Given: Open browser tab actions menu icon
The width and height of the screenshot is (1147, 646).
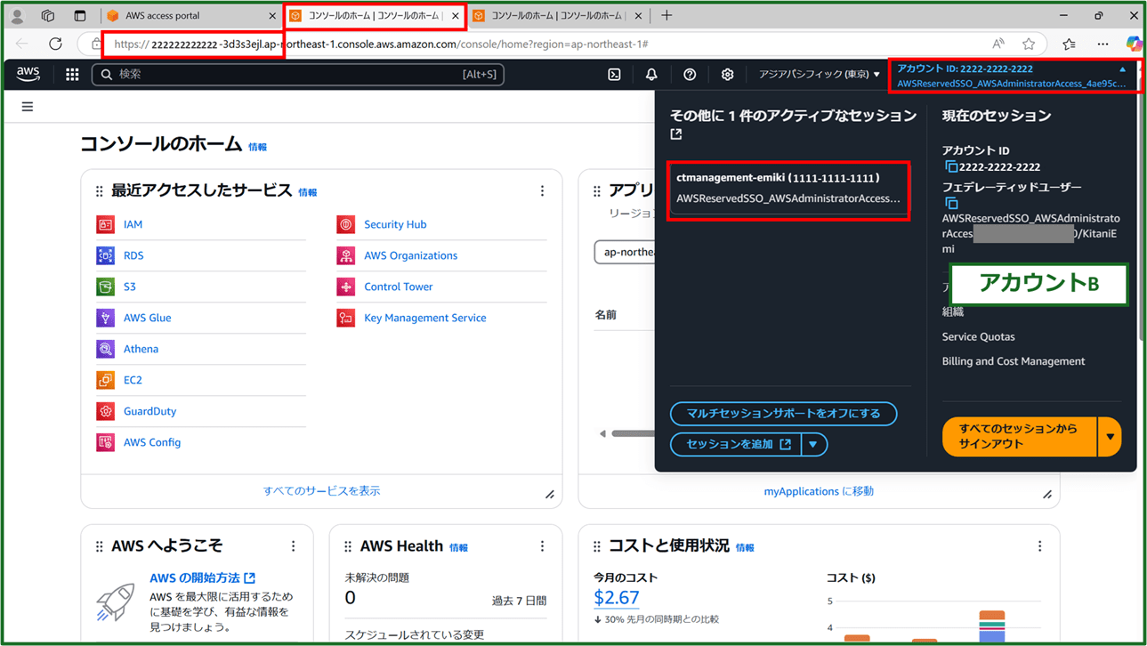Looking at the screenshot, I should pyautogui.click(x=79, y=16).
